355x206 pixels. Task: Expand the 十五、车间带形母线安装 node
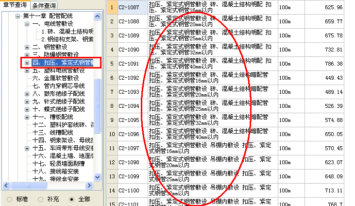27,148
